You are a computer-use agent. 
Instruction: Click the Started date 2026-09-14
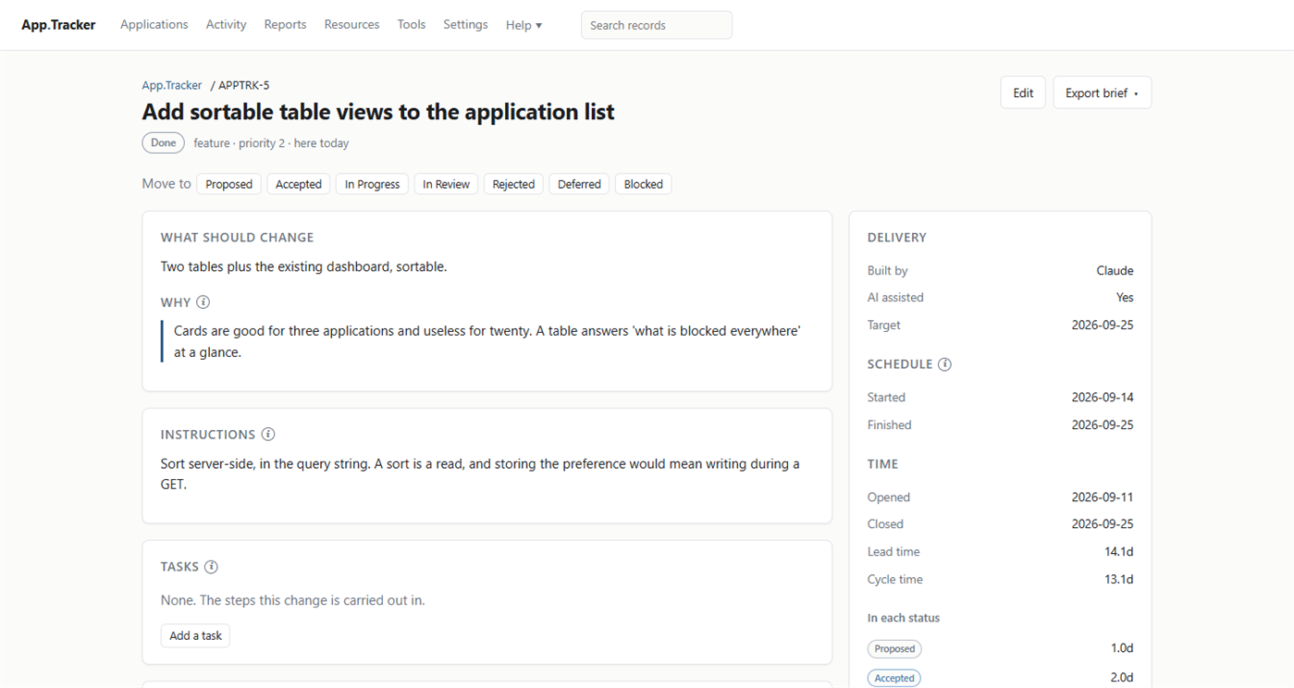point(1103,398)
